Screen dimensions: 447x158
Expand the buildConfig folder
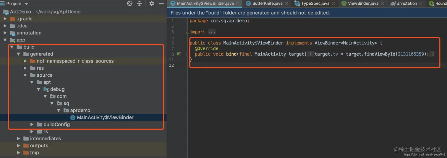[x=32, y=125]
